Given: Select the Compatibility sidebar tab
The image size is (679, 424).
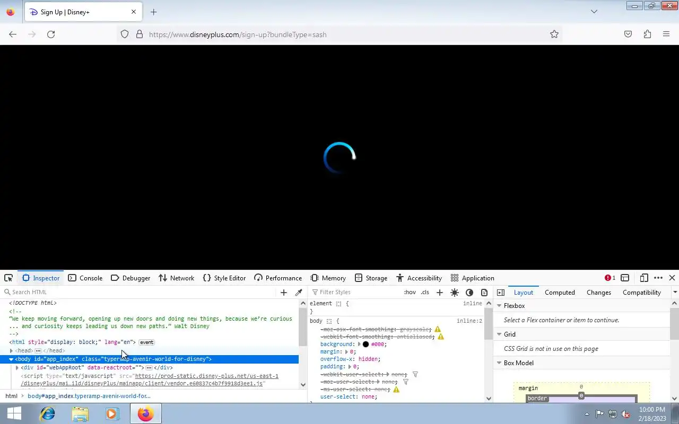Looking at the screenshot, I should pyautogui.click(x=641, y=292).
